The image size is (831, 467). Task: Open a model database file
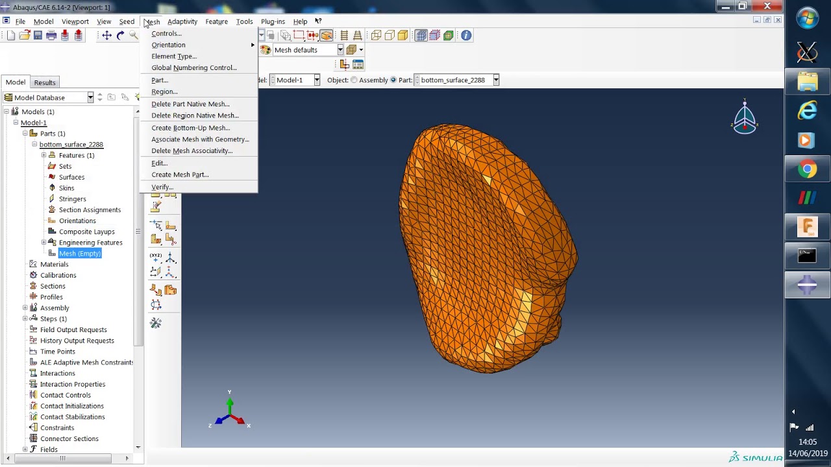[24, 36]
